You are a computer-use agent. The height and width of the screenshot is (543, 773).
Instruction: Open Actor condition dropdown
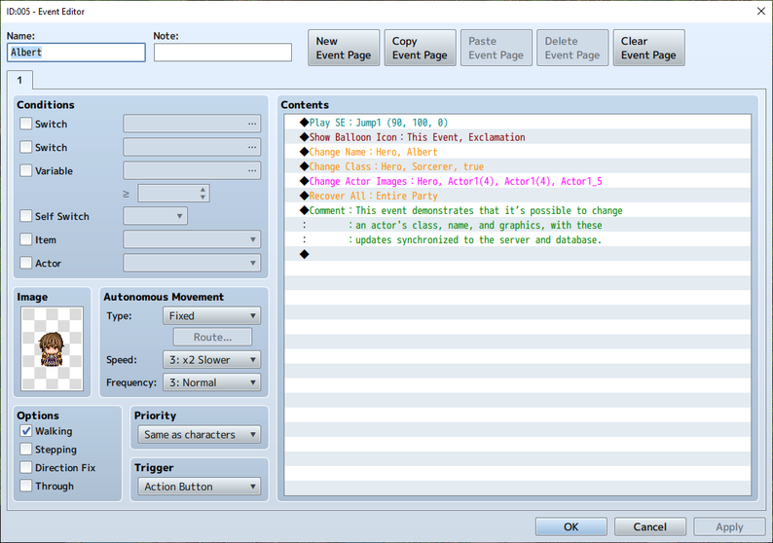click(x=192, y=263)
